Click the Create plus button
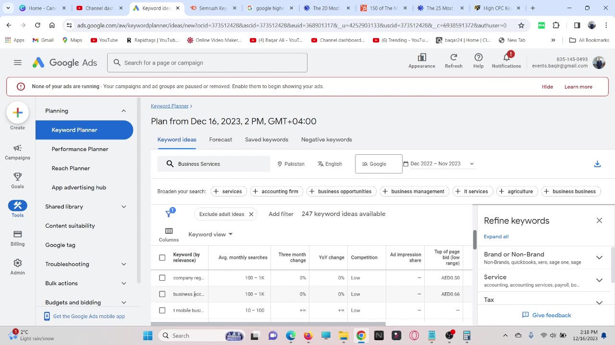This screenshot has height=345, width=615. click(x=18, y=113)
